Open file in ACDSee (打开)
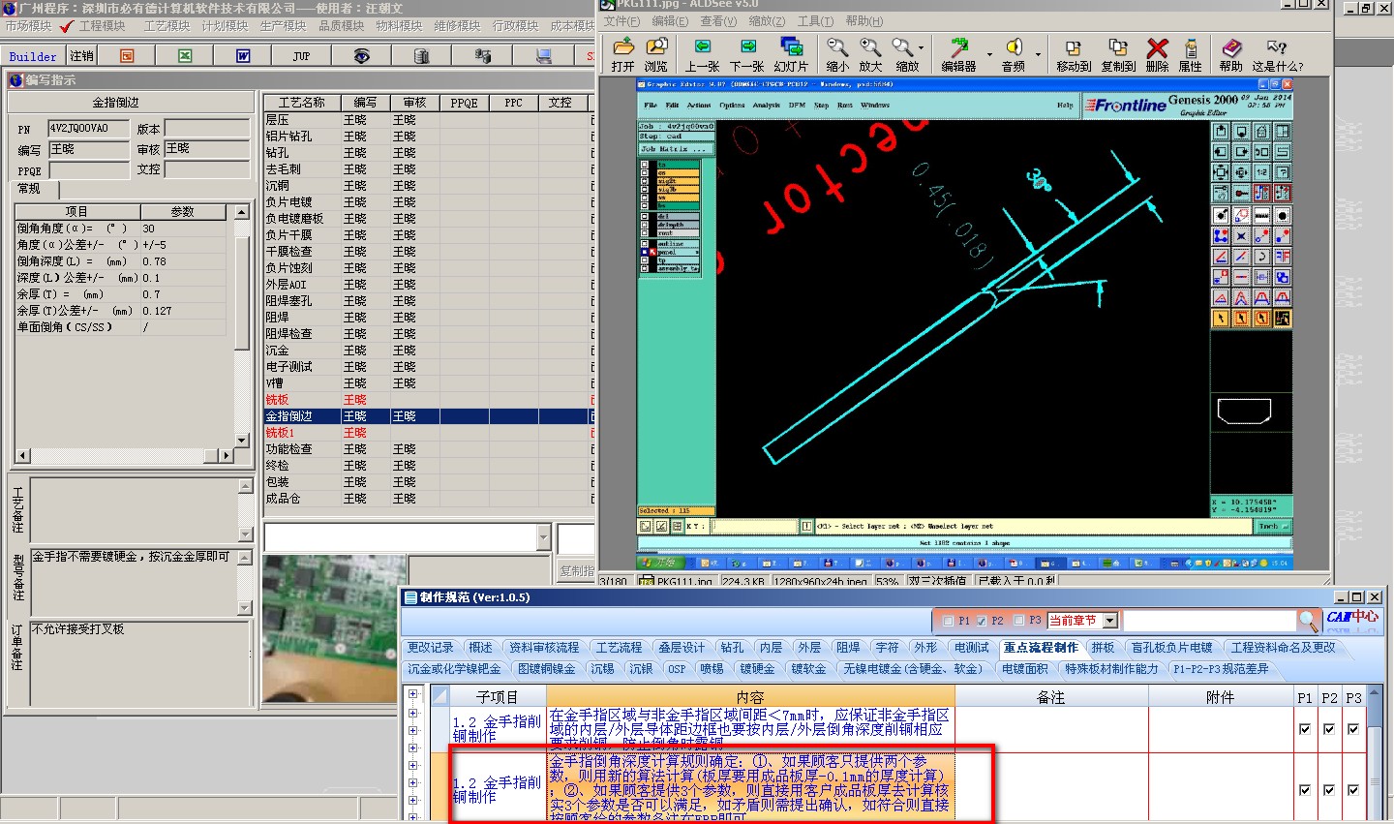 623,55
